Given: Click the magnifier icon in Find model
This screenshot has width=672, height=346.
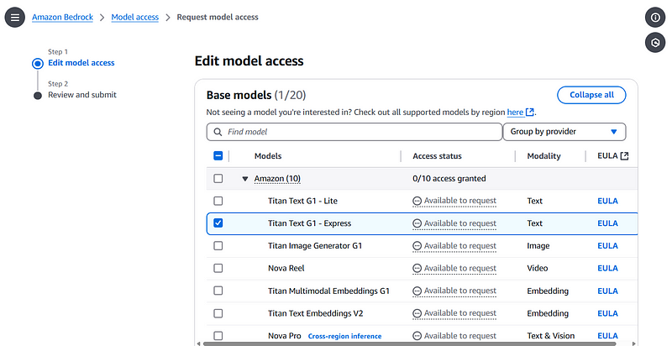Looking at the screenshot, I should coord(218,132).
